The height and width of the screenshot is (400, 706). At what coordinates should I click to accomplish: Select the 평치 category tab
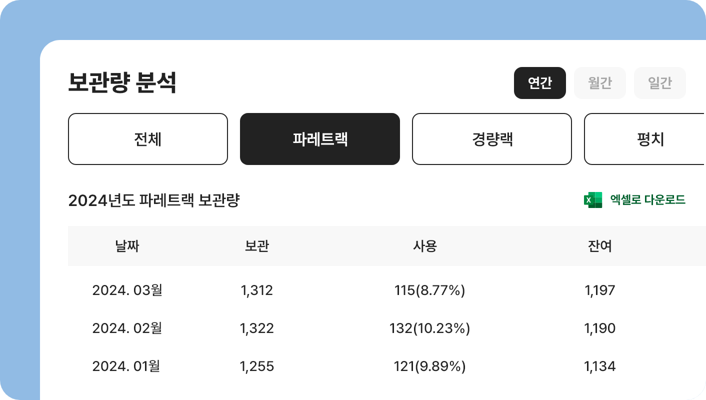[645, 139]
